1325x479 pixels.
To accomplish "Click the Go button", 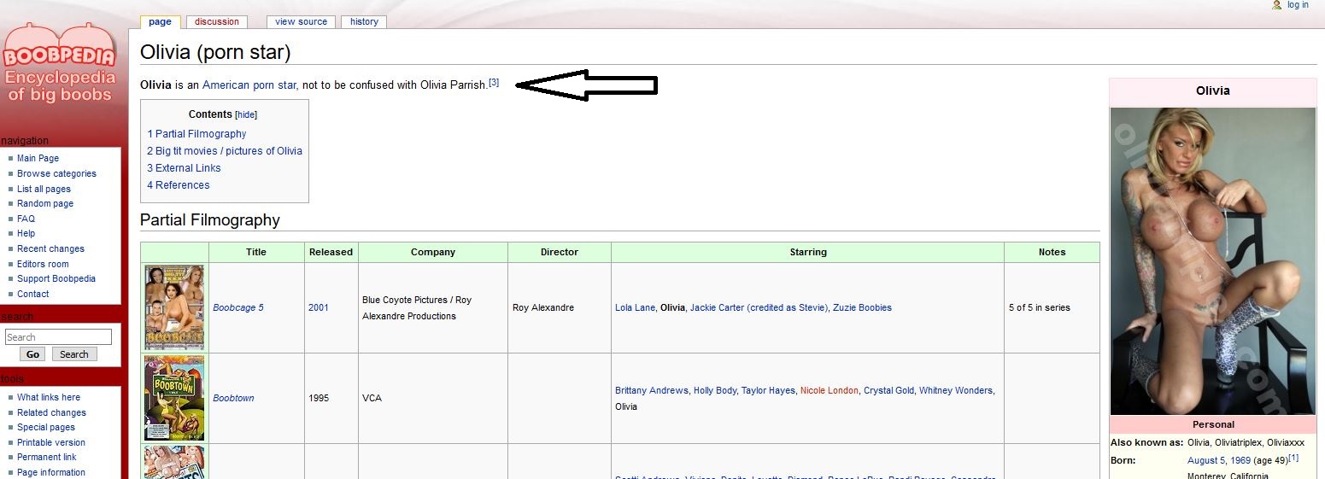I will click(x=32, y=354).
